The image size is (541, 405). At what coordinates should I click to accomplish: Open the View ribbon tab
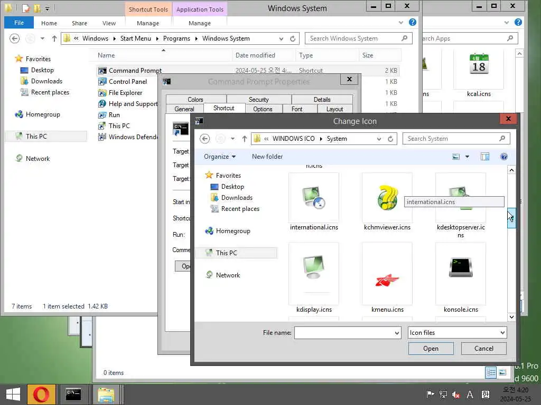click(109, 23)
